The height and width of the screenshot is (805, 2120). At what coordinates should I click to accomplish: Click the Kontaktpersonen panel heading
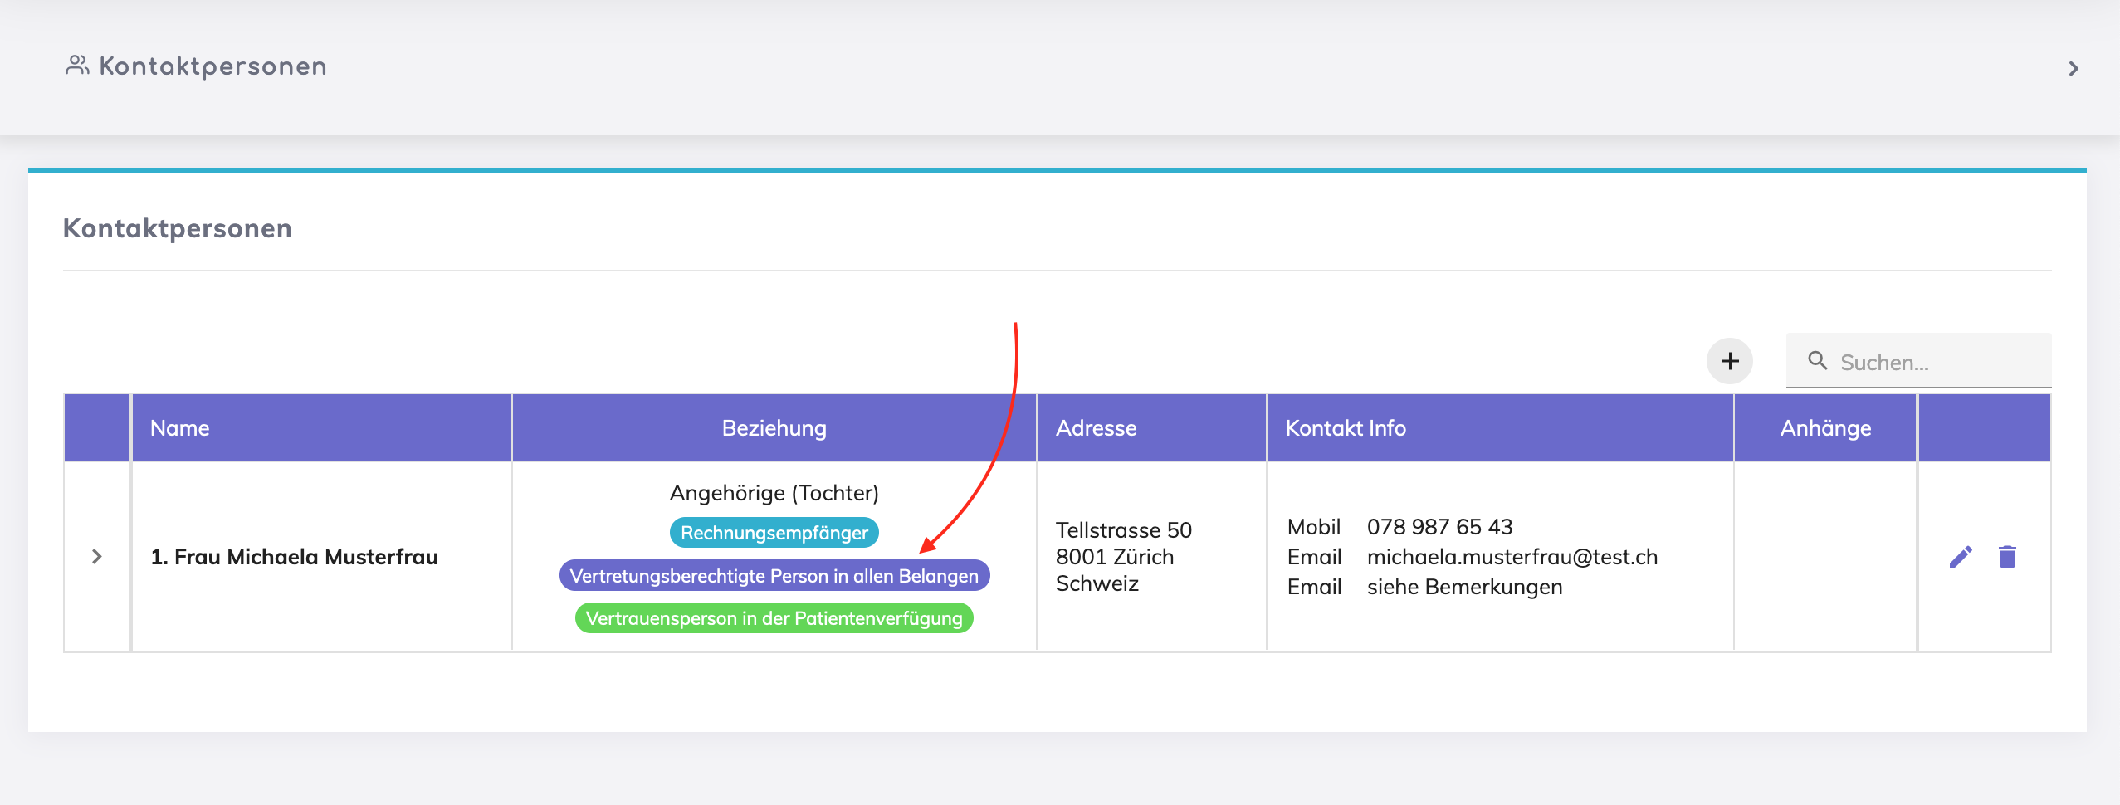click(177, 227)
